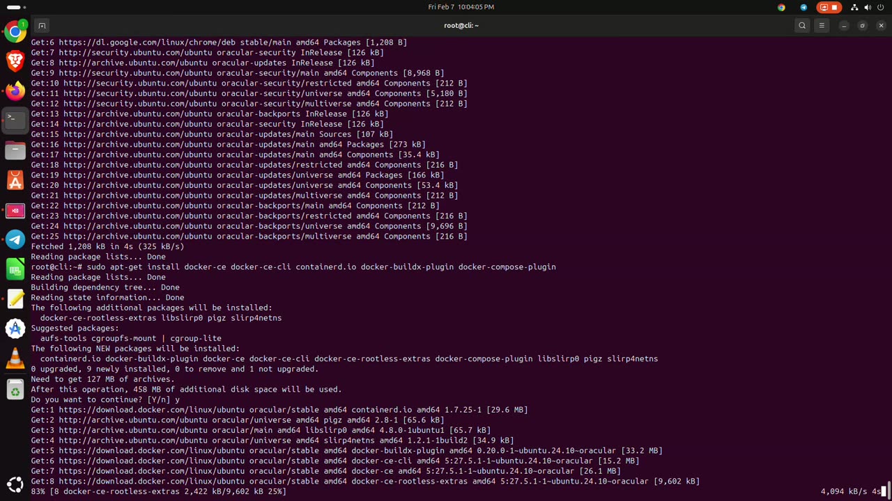Click 'The following NEW packages will be installed:' line
This screenshot has height=501, width=892.
point(135,349)
